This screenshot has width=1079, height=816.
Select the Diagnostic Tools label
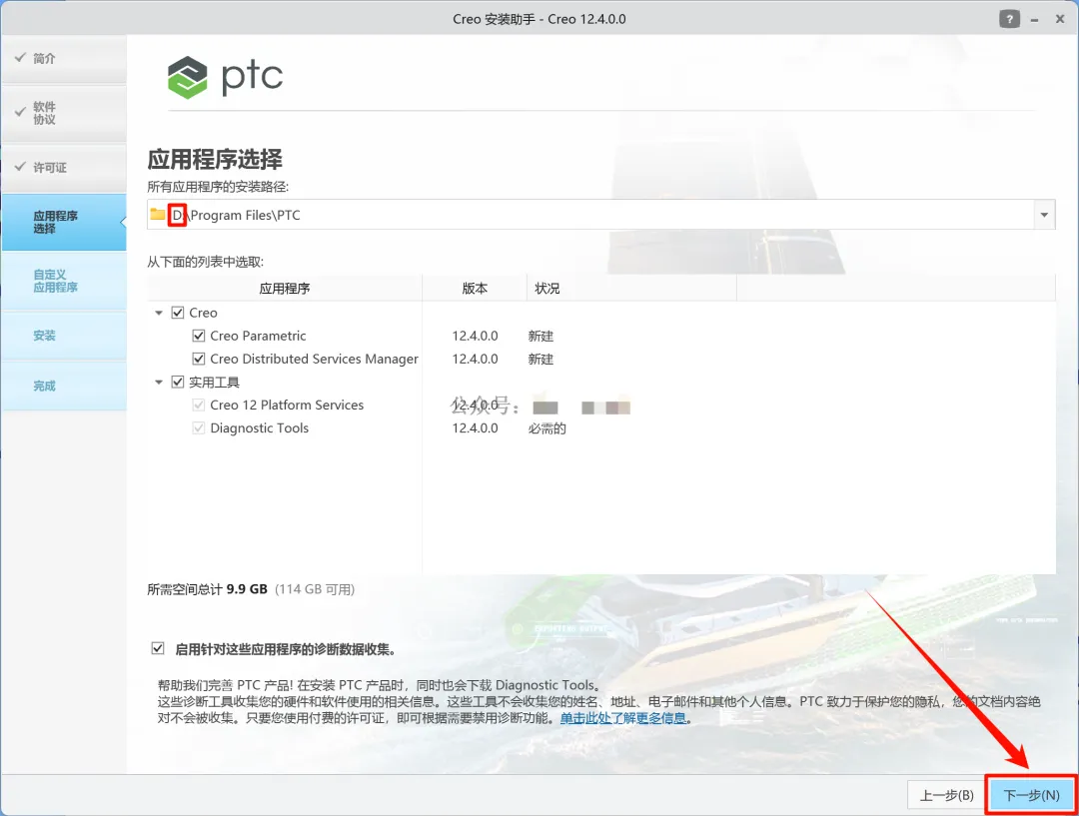pos(260,427)
